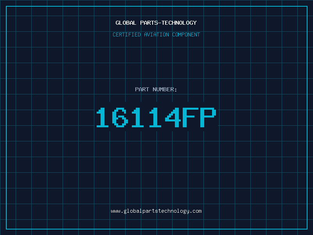Screen dimensions: 313x235
Task: Click the PART NUMBER: label
Action: point(156,89)
